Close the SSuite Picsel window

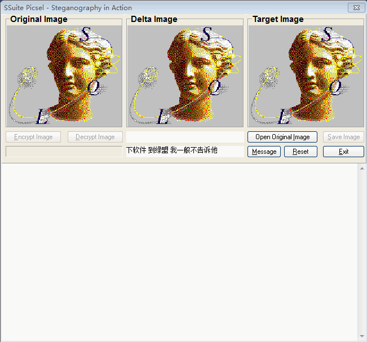[356, 8]
